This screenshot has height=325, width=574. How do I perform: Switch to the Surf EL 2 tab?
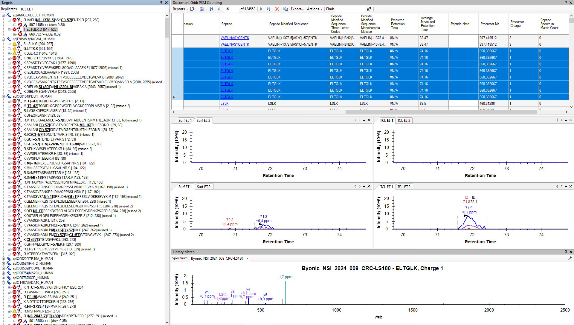pos(203,121)
